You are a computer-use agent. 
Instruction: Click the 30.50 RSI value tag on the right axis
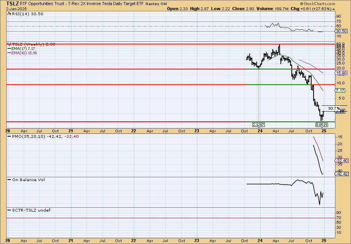click(342, 31)
